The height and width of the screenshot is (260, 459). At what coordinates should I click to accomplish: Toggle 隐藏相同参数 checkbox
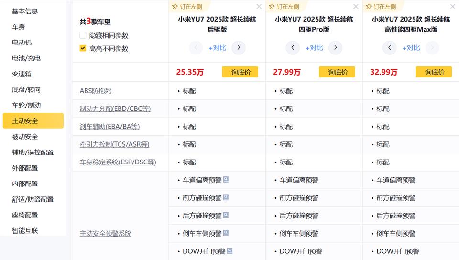83,35
